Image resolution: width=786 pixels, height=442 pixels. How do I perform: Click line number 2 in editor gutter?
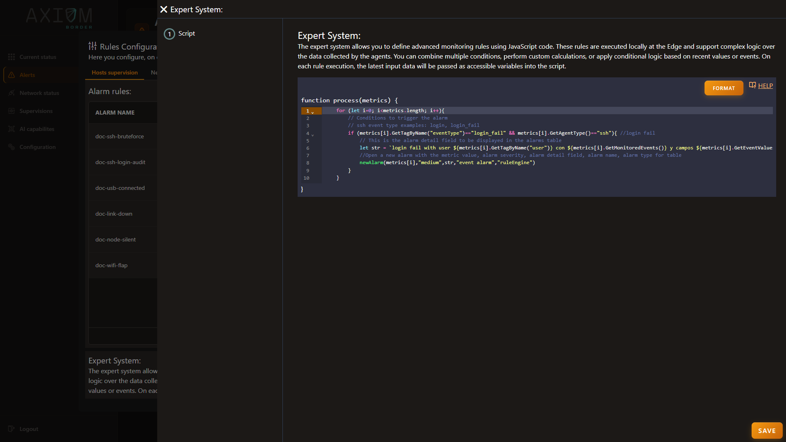click(308, 118)
